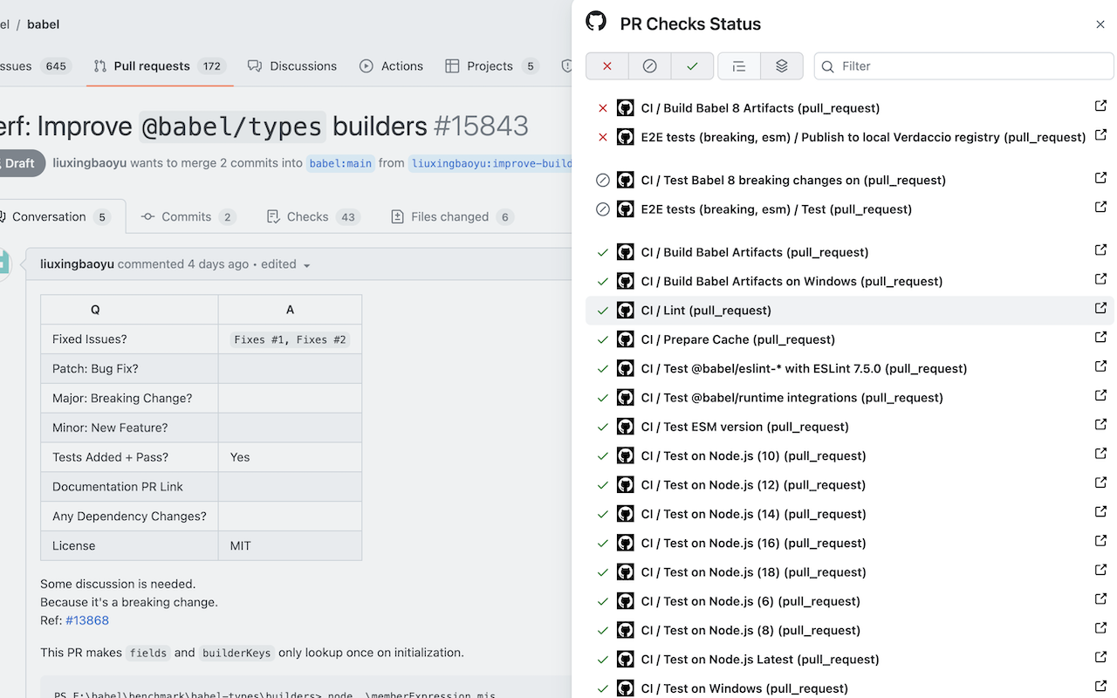
Task: Toggle the grouped layers view button
Action: tap(782, 66)
